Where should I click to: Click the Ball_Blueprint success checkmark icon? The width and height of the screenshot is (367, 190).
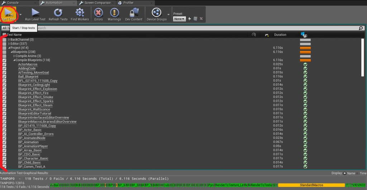tap(305, 77)
